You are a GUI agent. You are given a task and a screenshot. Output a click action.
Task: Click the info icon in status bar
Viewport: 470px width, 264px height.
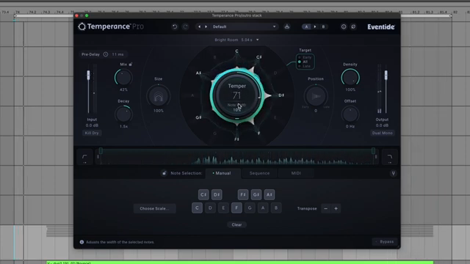coord(82,242)
